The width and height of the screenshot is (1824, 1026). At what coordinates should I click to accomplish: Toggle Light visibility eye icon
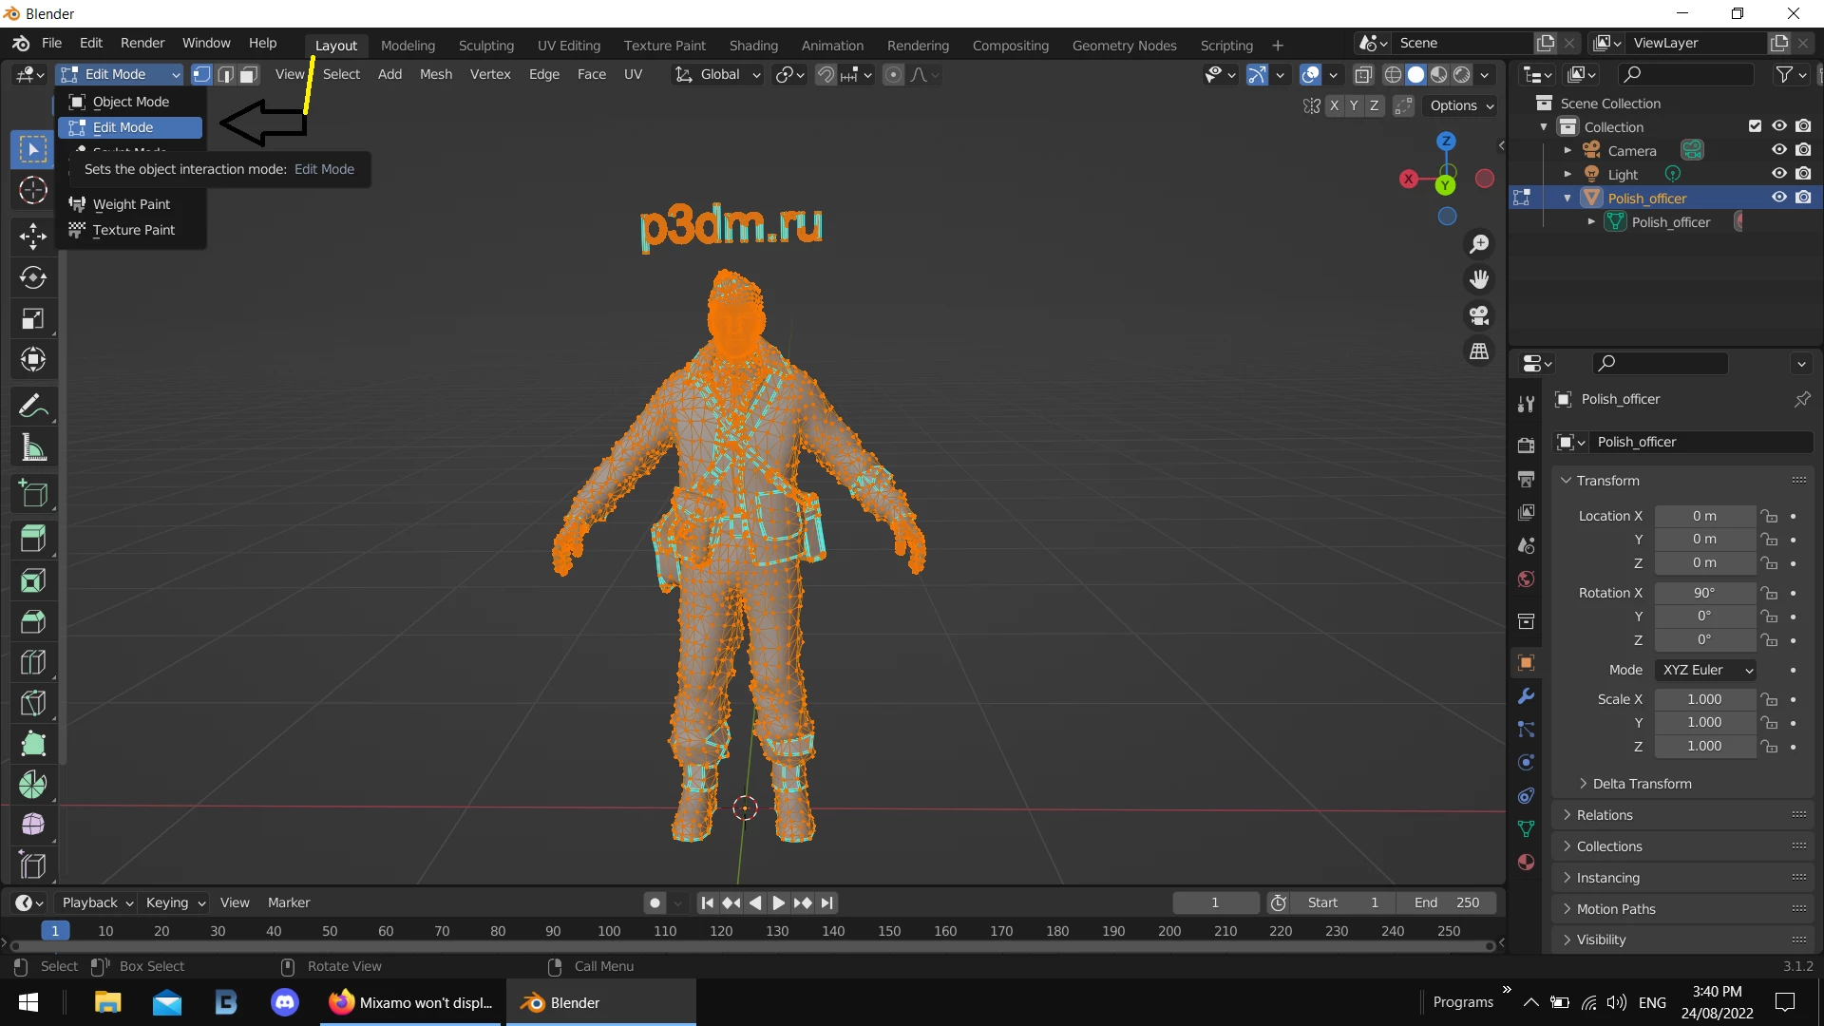[x=1779, y=174]
